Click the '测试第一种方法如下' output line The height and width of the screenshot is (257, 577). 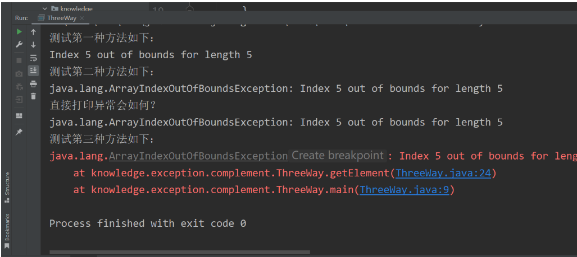pyautogui.click(x=102, y=38)
